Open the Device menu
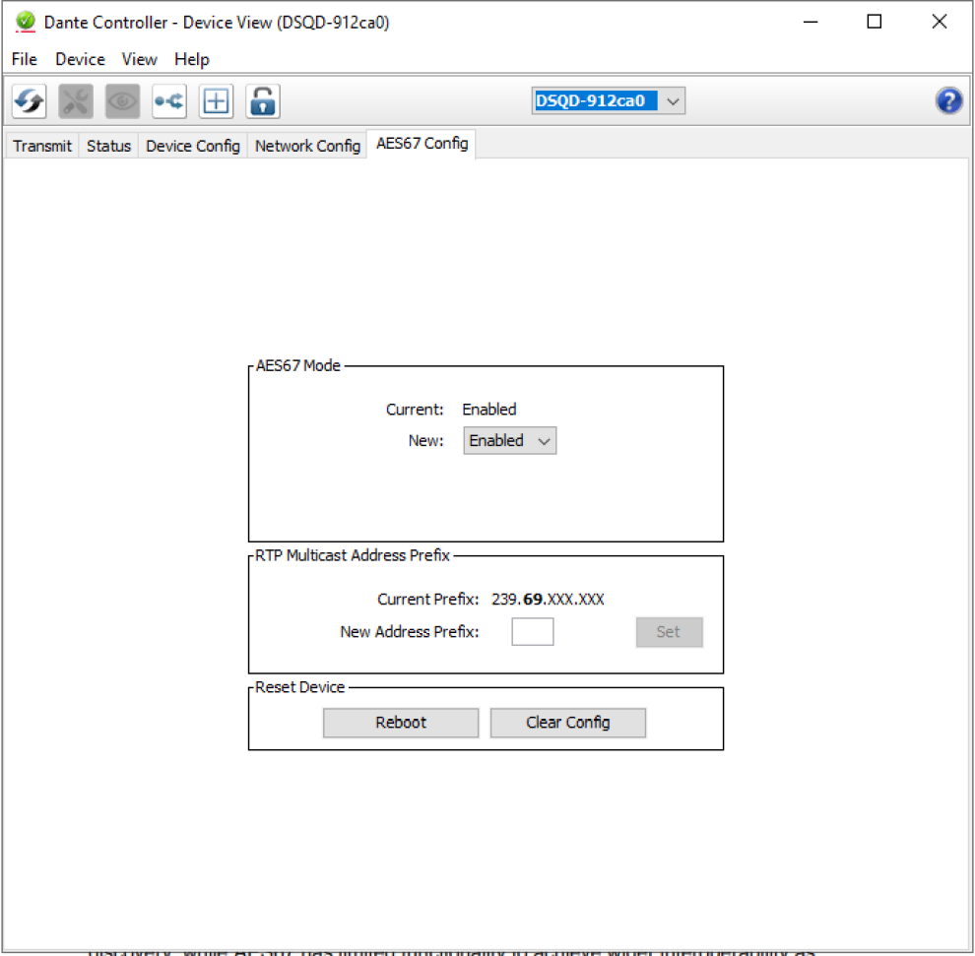Viewport: 975px width, 956px height. pos(80,59)
